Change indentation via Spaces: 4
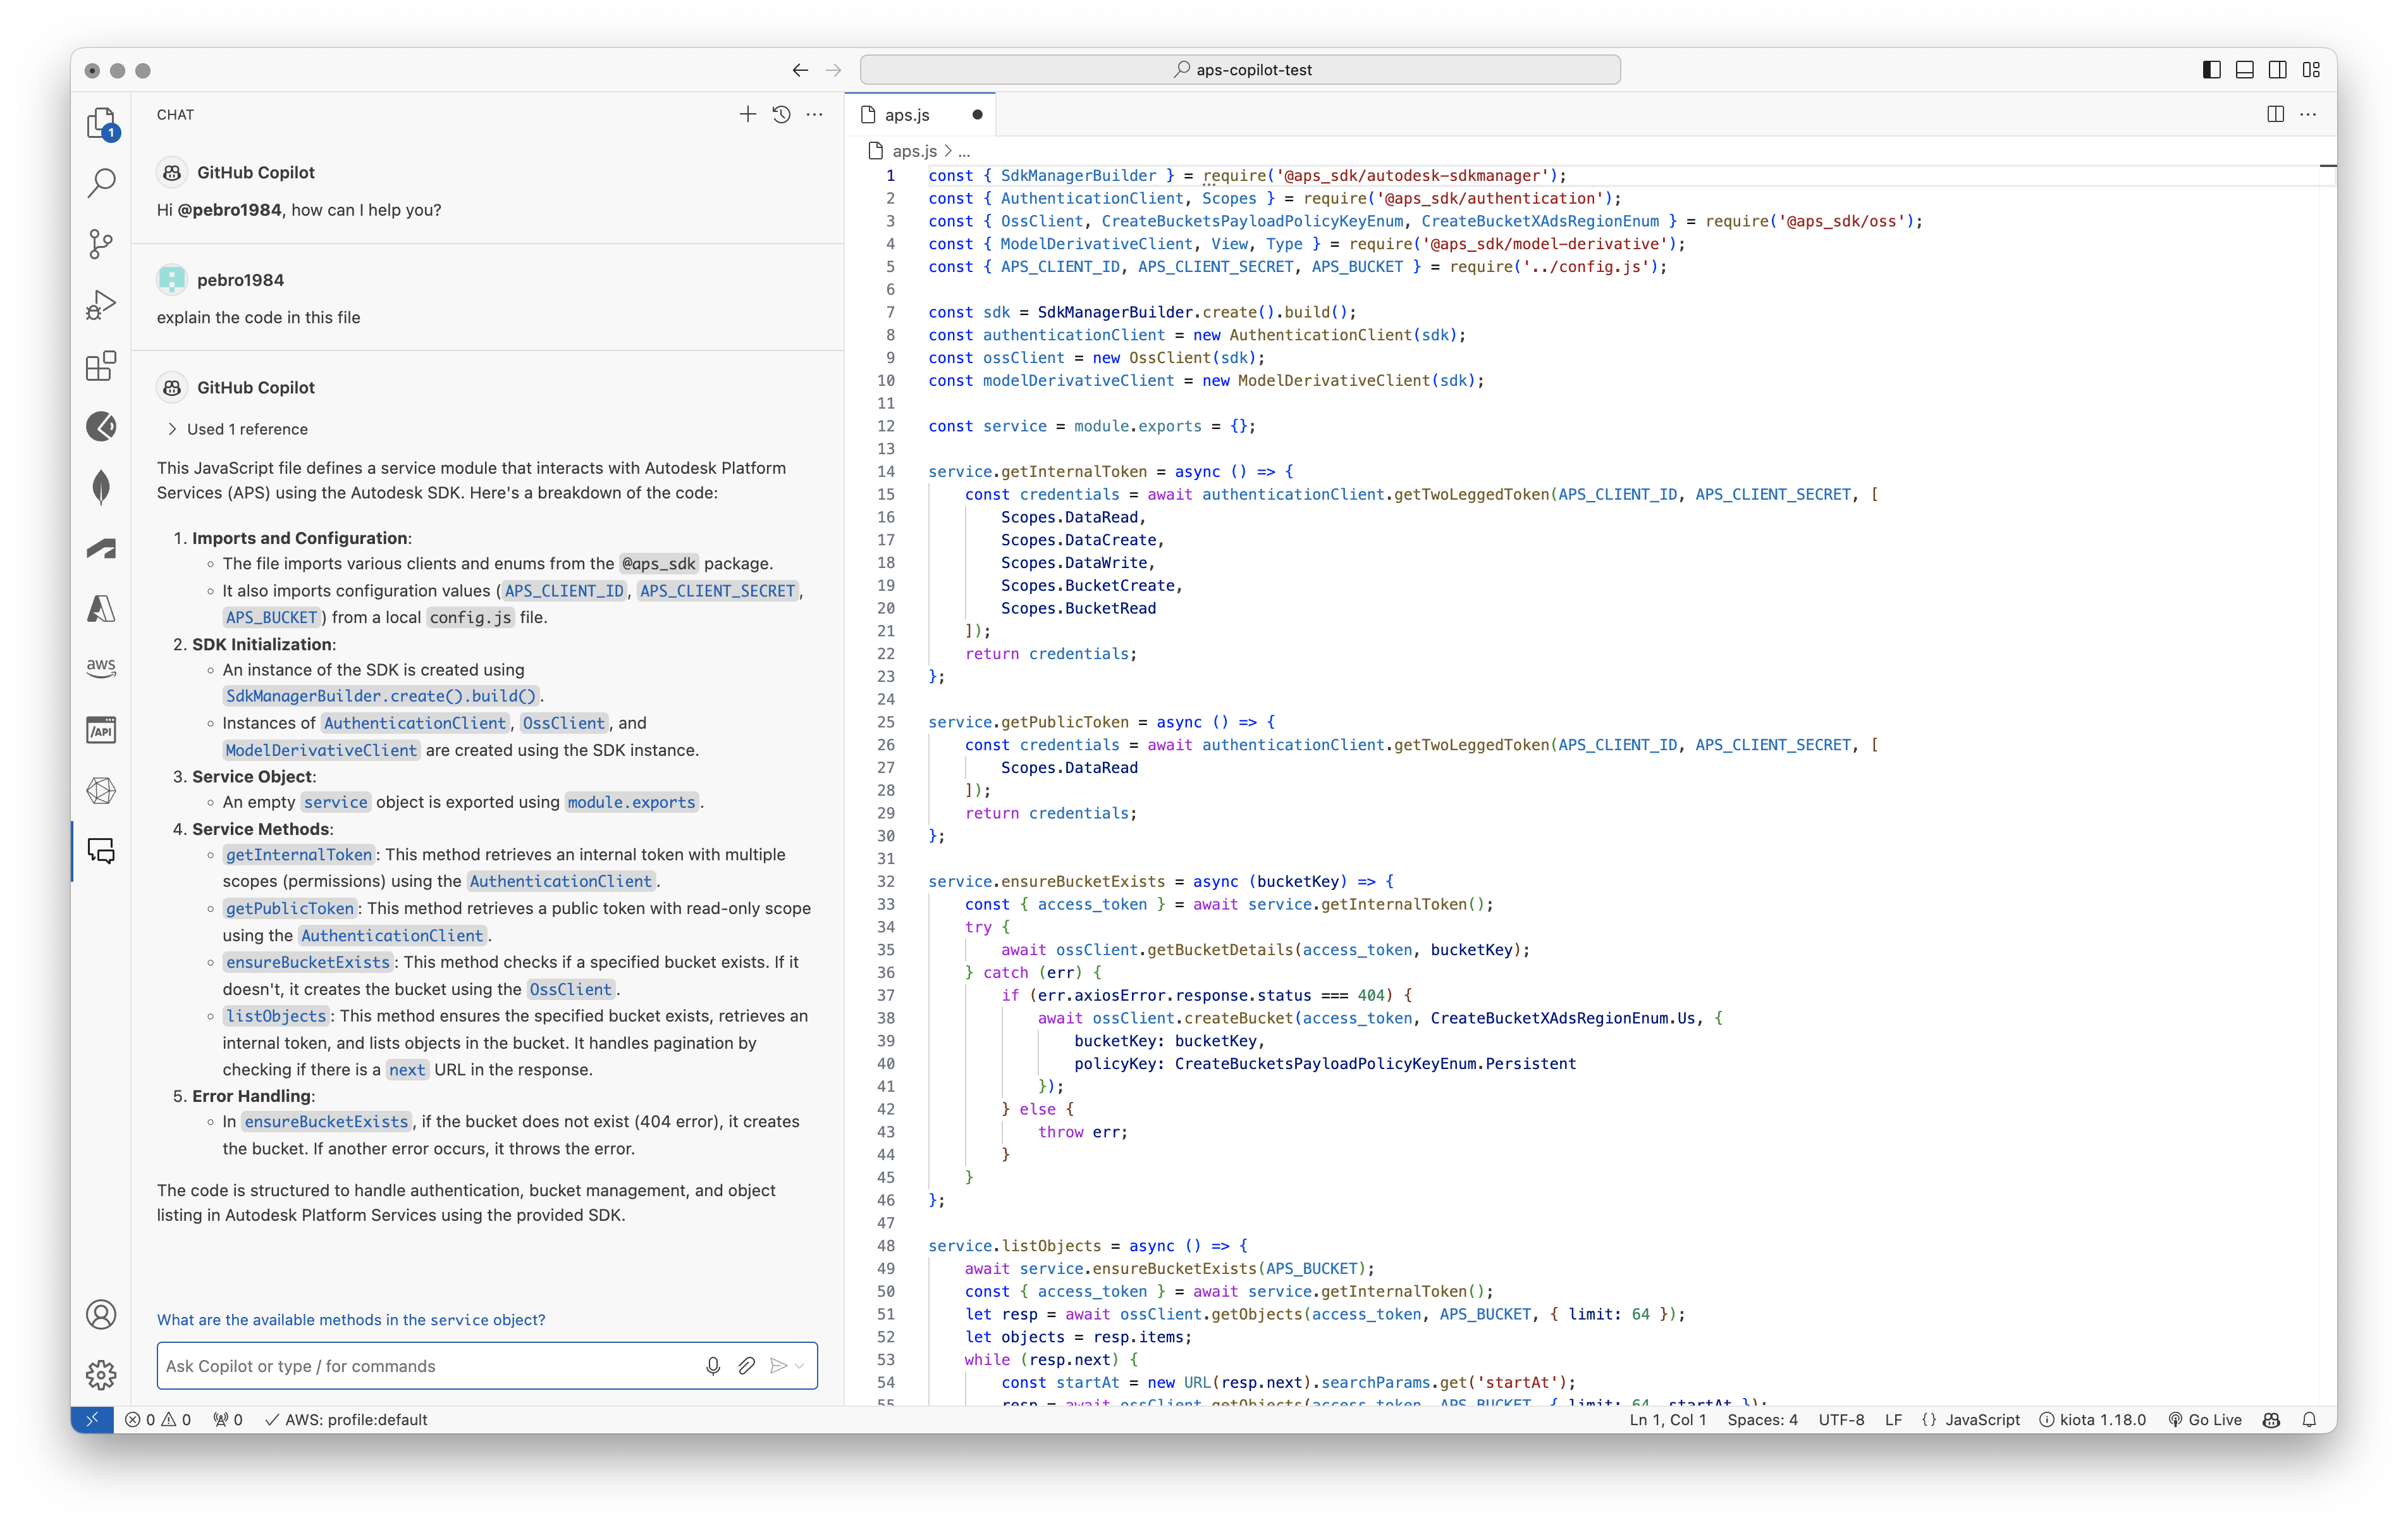This screenshot has width=2408, height=1527. pos(1762,1420)
